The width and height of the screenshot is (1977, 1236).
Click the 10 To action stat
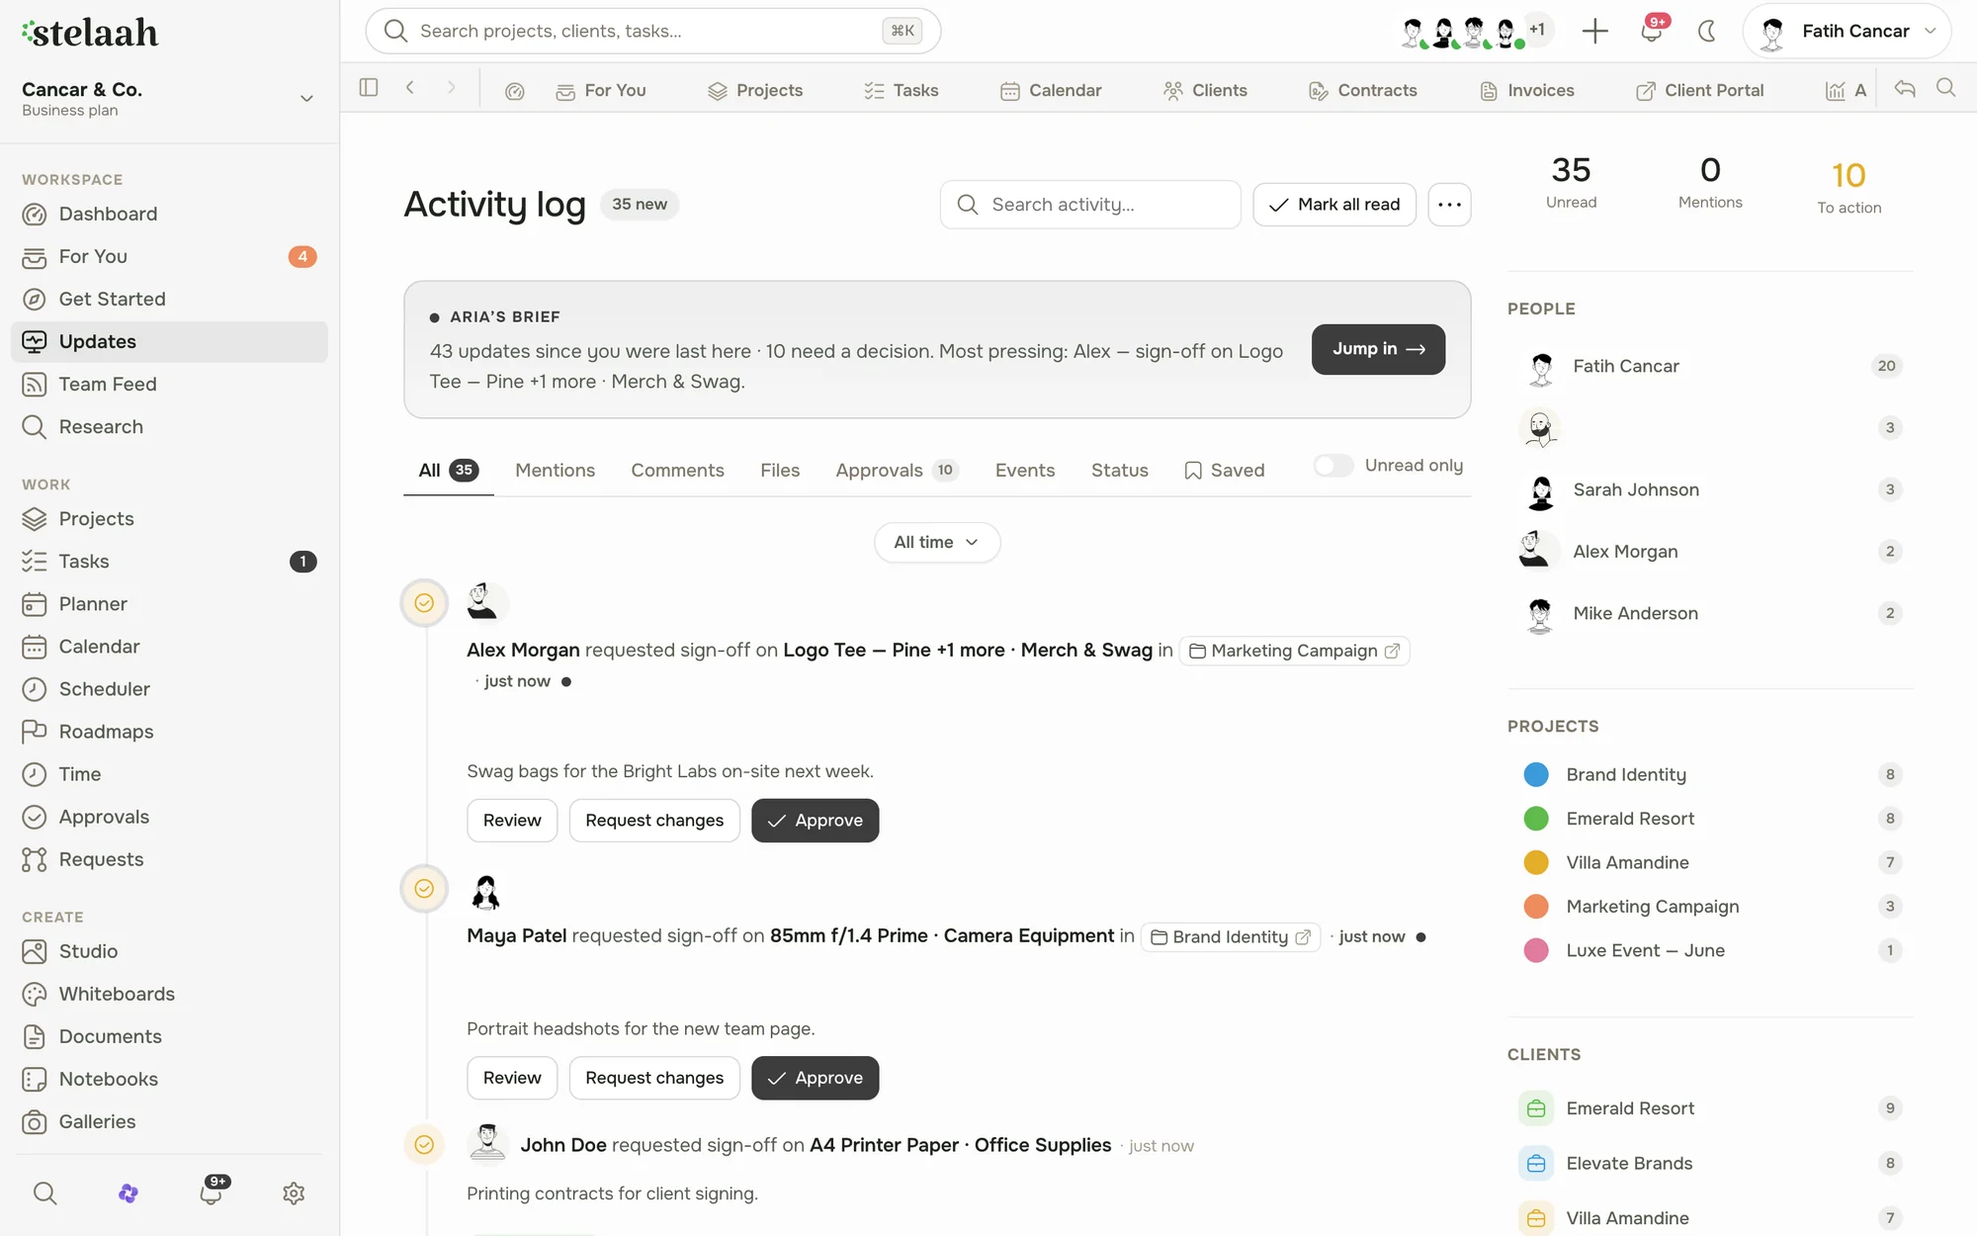tap(1848, 186)
